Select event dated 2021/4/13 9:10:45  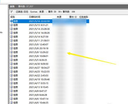[x=49, y=87]
